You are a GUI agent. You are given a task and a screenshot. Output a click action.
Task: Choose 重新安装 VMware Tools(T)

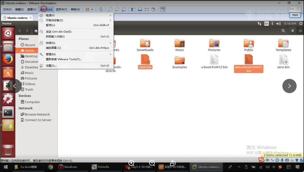pyautogui.click(x=76, y=59)
